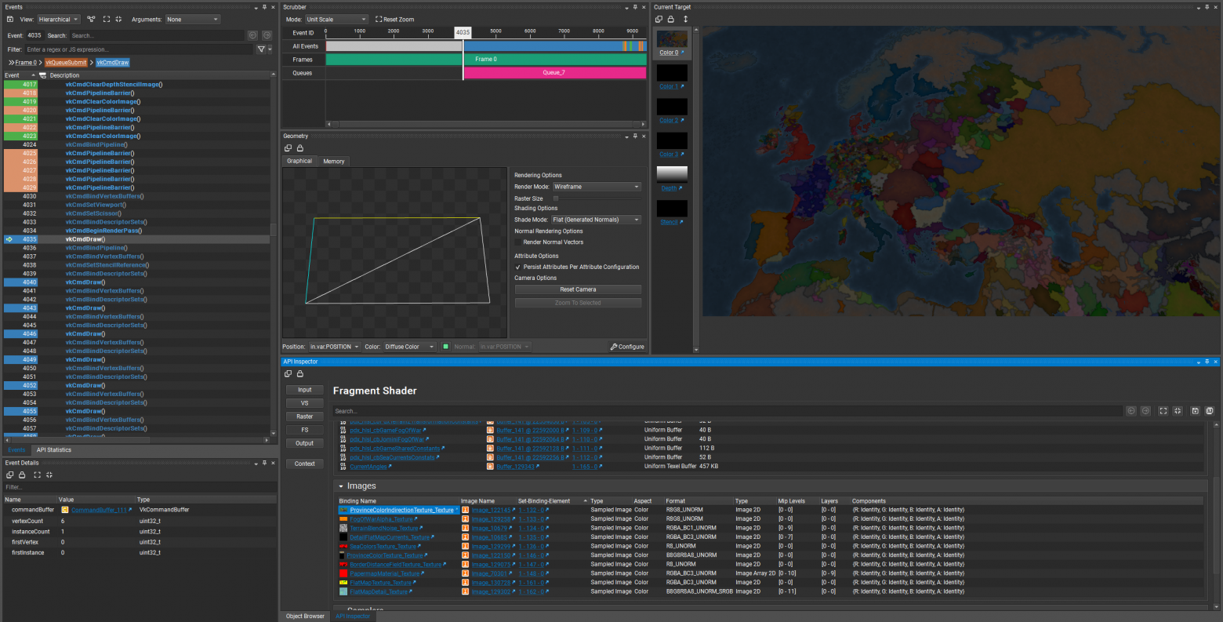Screen dimensions: 1223x622
Task: Open the Scrubber Mode Unit Scale dropdown
Action: click(x=336, y=19)
